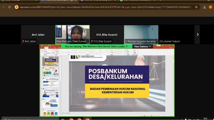Select the Pemdes Kejuden participant tile
This screenshot has width=214, height=120.
click(141, 34)
